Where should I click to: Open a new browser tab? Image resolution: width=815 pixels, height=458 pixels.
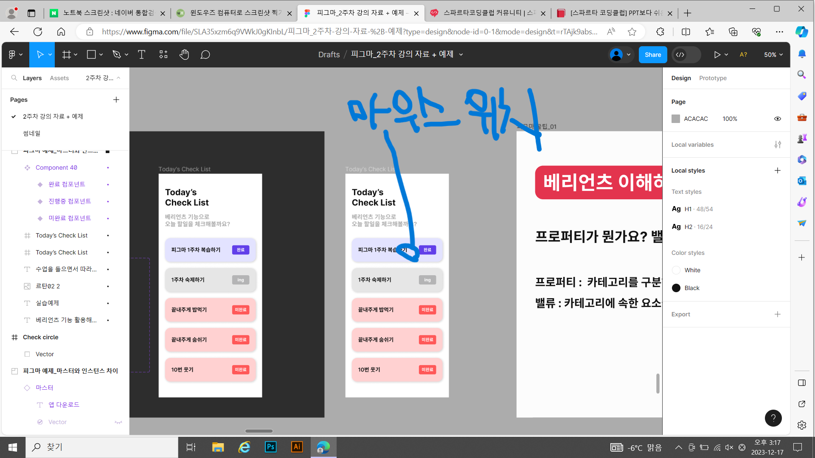(688, 13)
